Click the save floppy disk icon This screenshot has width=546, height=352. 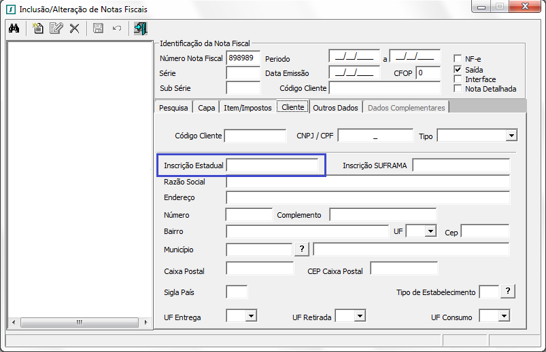98,28
